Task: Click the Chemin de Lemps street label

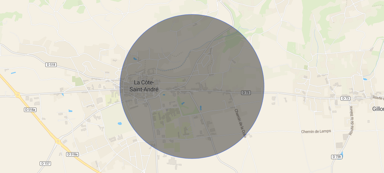Action: (x=316, y=131)
